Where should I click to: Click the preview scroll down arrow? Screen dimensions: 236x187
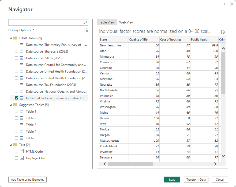(223, 156)
